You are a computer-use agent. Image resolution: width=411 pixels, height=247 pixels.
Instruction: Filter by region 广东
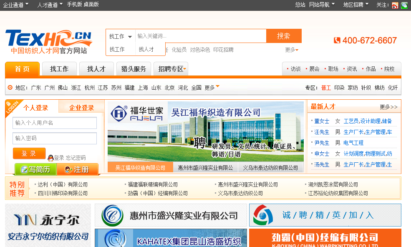tap(36, 88)
